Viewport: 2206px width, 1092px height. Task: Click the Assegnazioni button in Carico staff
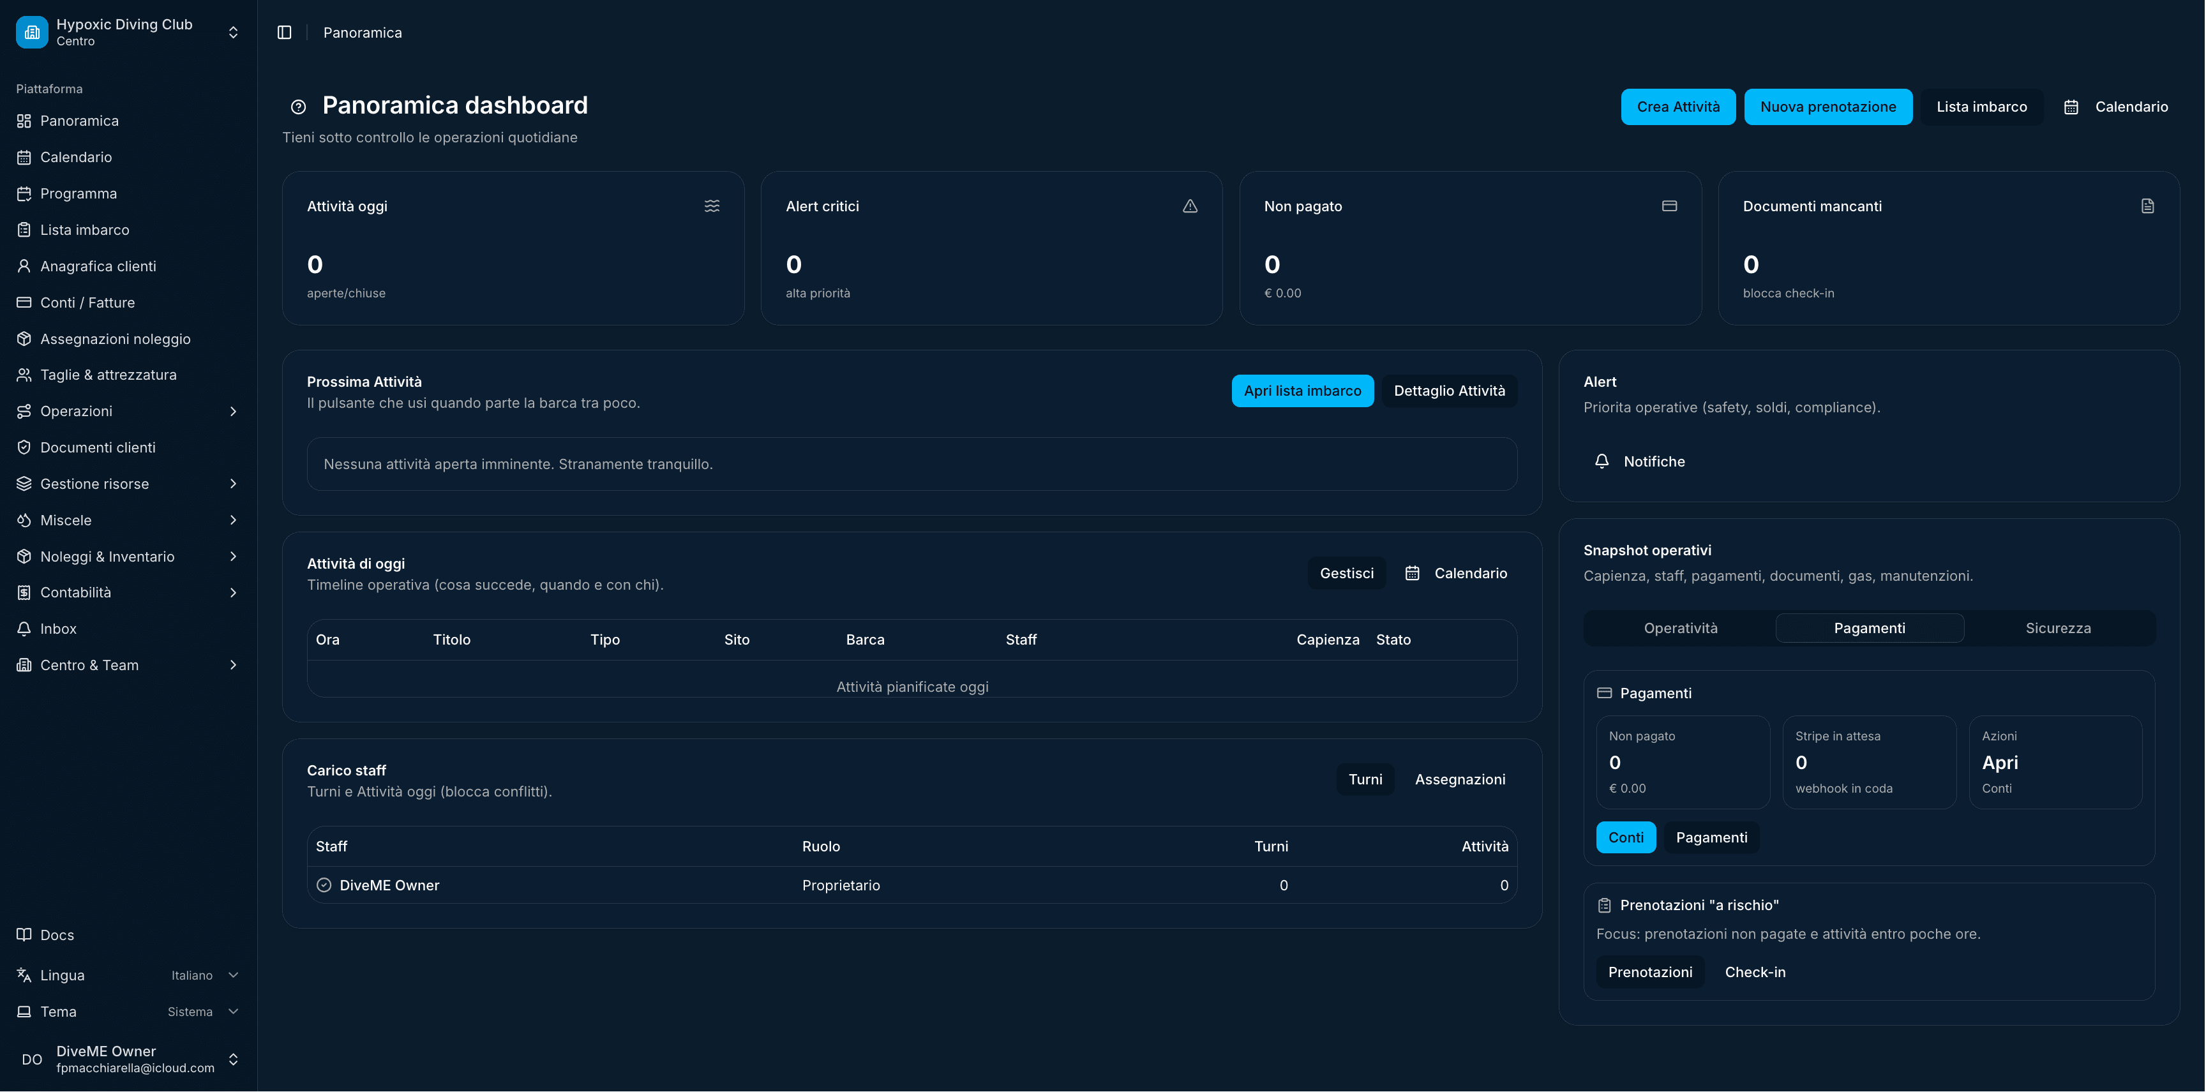click(1459, 781)
